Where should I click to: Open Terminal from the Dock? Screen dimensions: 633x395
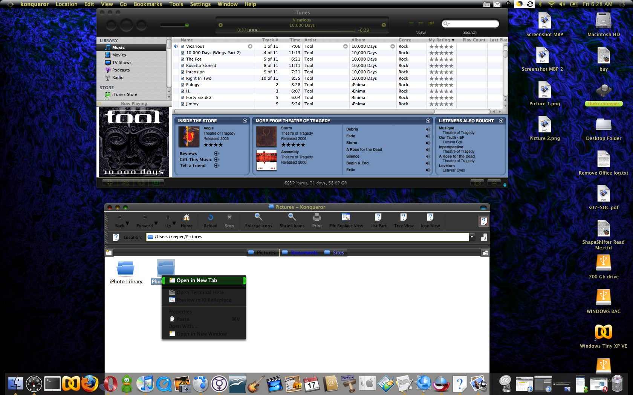click(52, 384)
